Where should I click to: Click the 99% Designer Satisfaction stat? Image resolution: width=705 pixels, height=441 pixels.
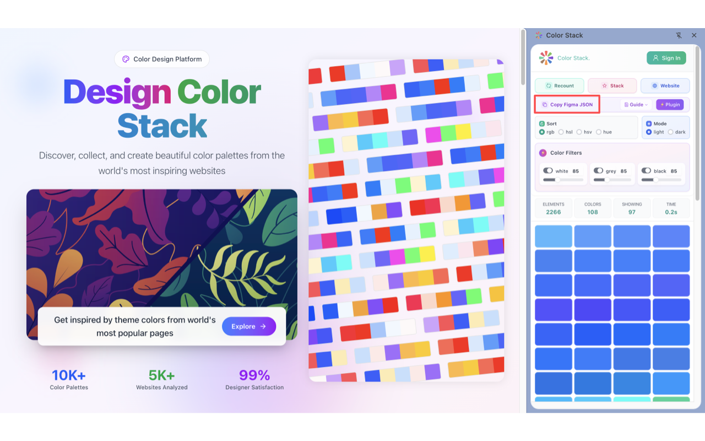point(254,379)
